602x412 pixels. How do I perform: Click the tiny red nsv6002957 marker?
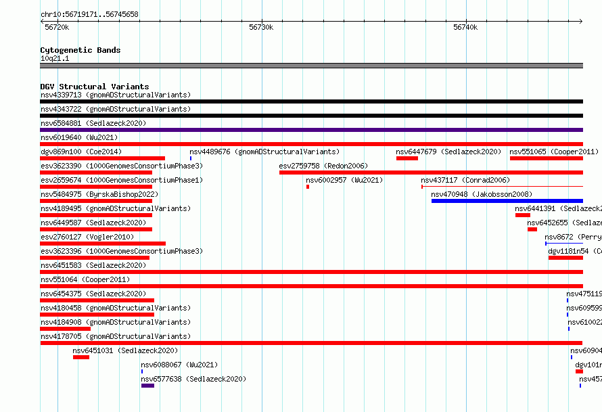coord(308,187)
